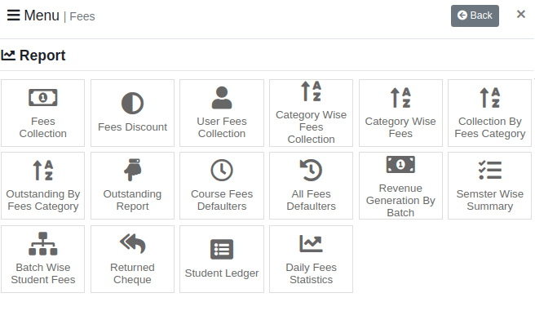Open the Course Fees Defaulters label

point(222,200)
